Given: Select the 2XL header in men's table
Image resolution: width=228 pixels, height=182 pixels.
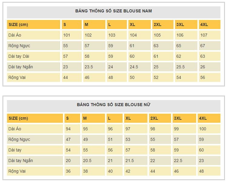Looking at the screenshot, I should point(157,24).
